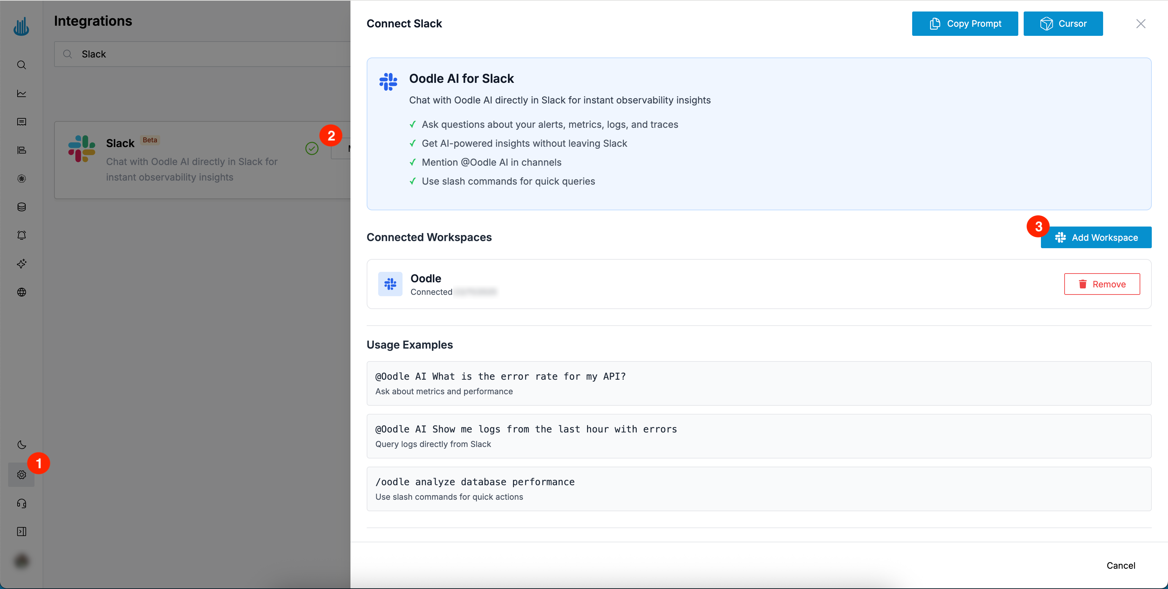Image resolution: width=1168 pixels, height=589 pixels.
Task: Open the AI assistant sparkle icon
Action: tap(21, 264)
